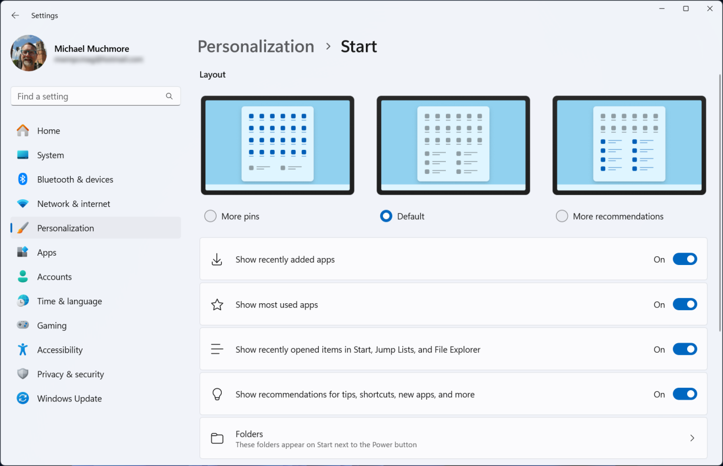Click the Find a setting search box

(x=88, y=96)
